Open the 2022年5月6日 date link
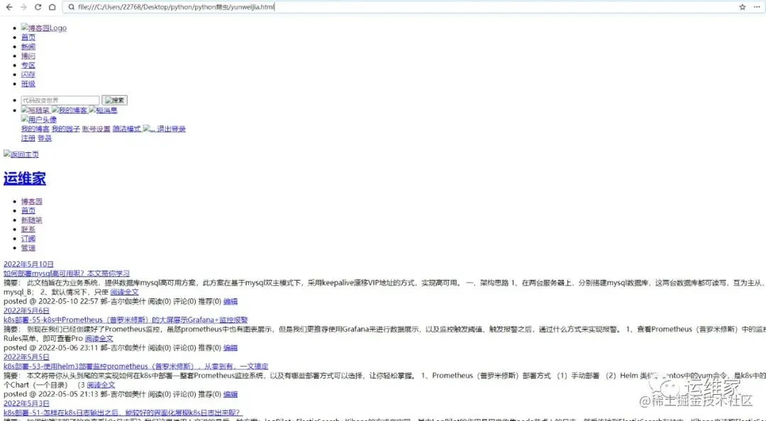This screenshot has width=766, height=421. tap(26, 310)
